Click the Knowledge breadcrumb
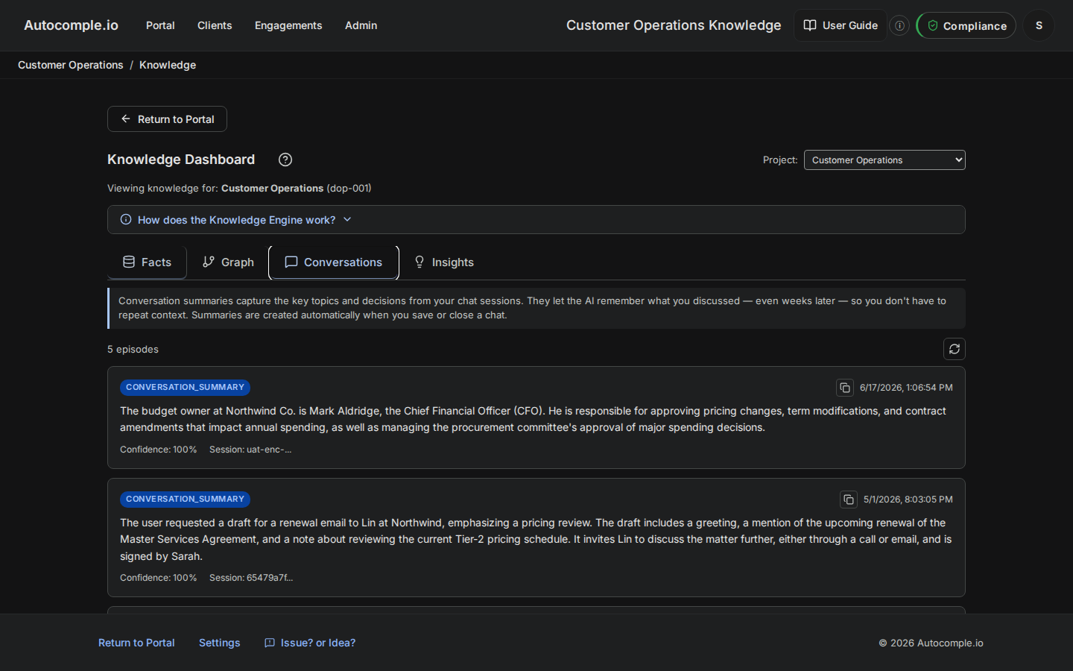1073x671 pixels. click(x=168, y=65)
